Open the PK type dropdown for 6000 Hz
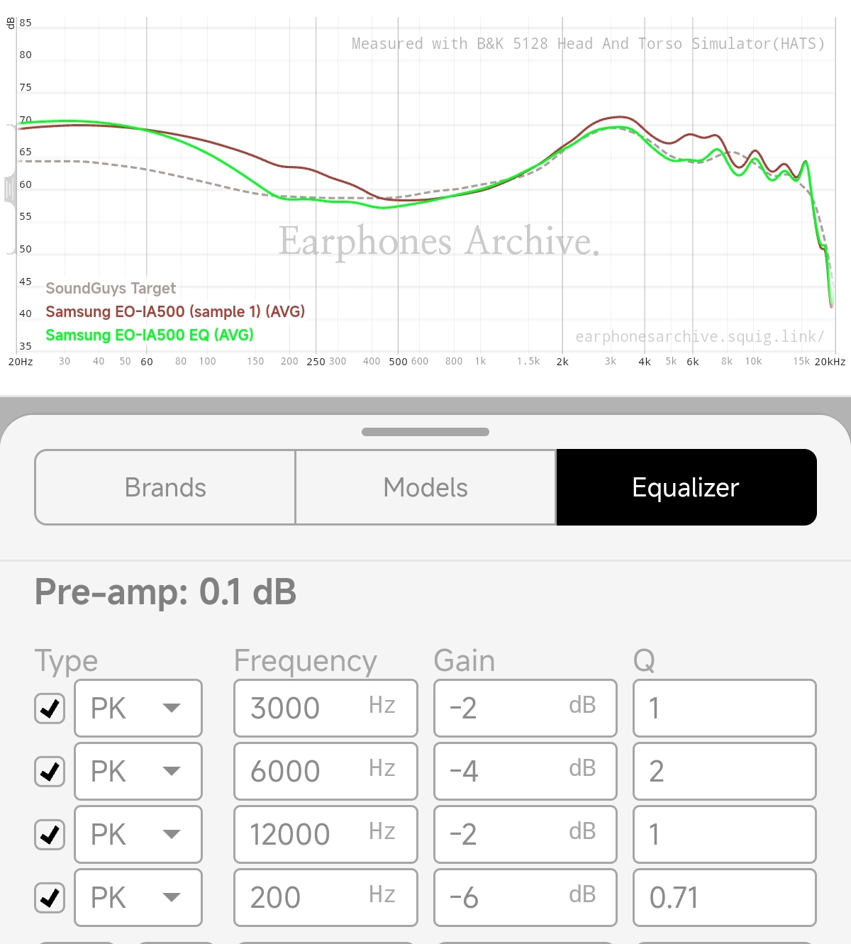 (138, 772)
